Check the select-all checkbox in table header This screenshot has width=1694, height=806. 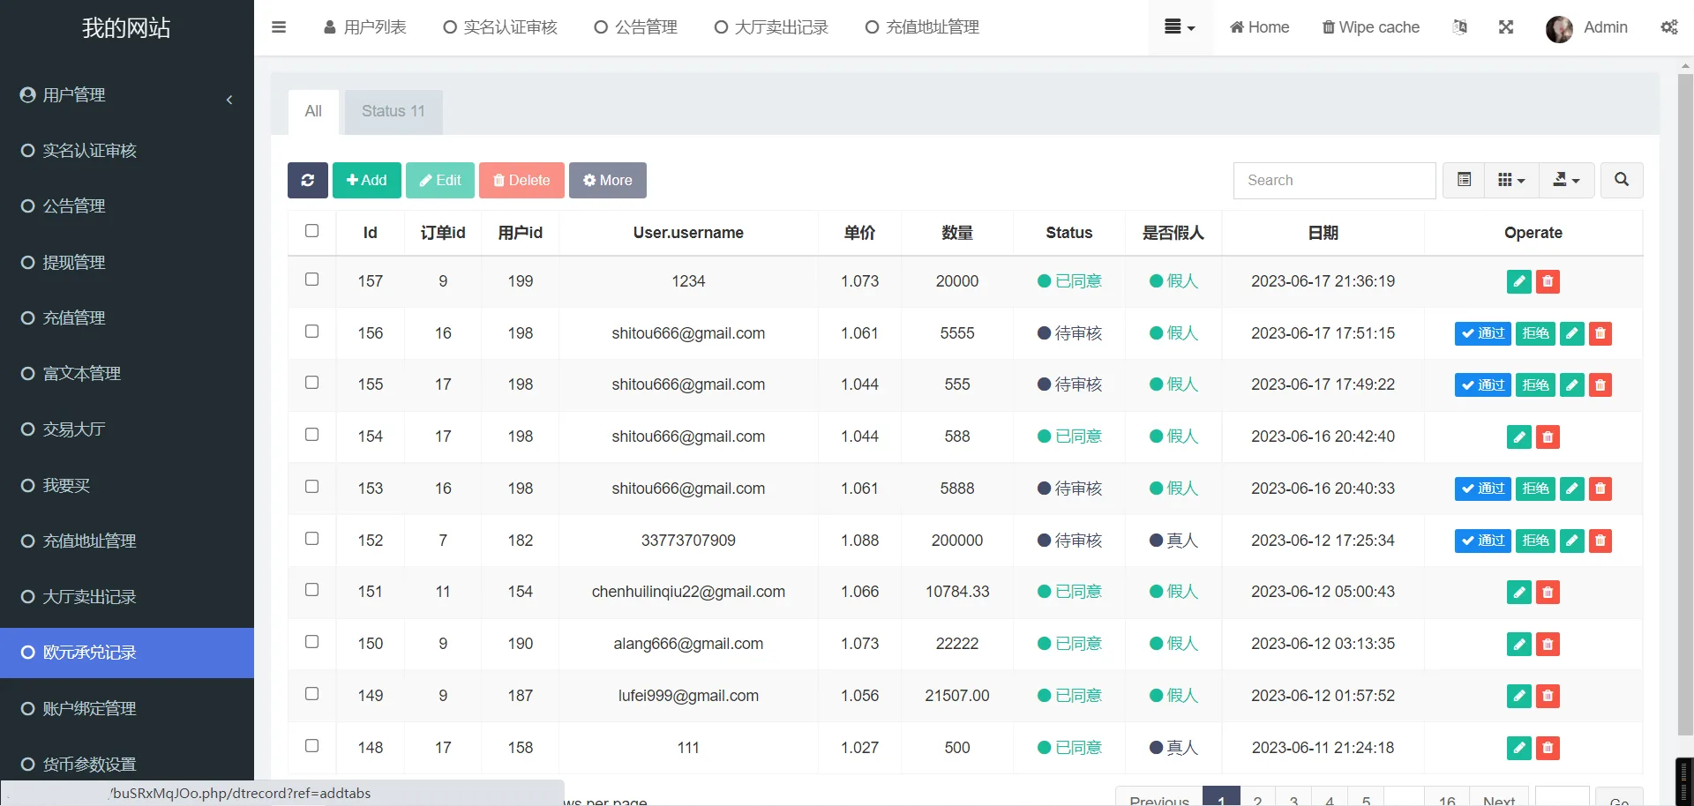(311, 231)
